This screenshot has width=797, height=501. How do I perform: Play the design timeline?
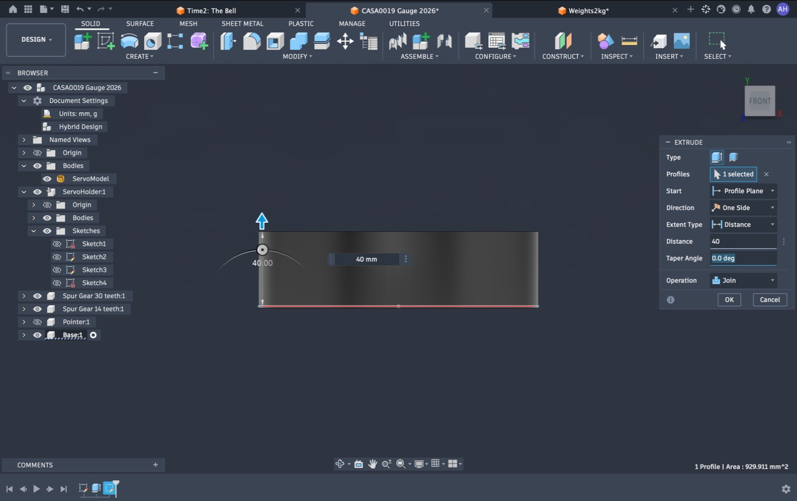(36, 489)
